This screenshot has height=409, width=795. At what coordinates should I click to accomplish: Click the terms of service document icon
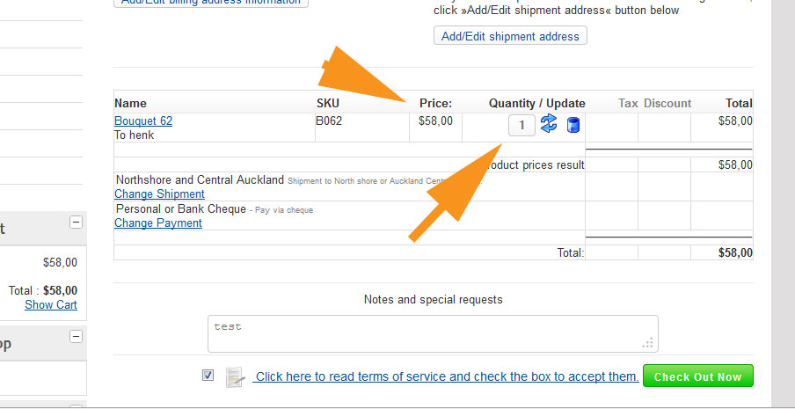[236, 377]
